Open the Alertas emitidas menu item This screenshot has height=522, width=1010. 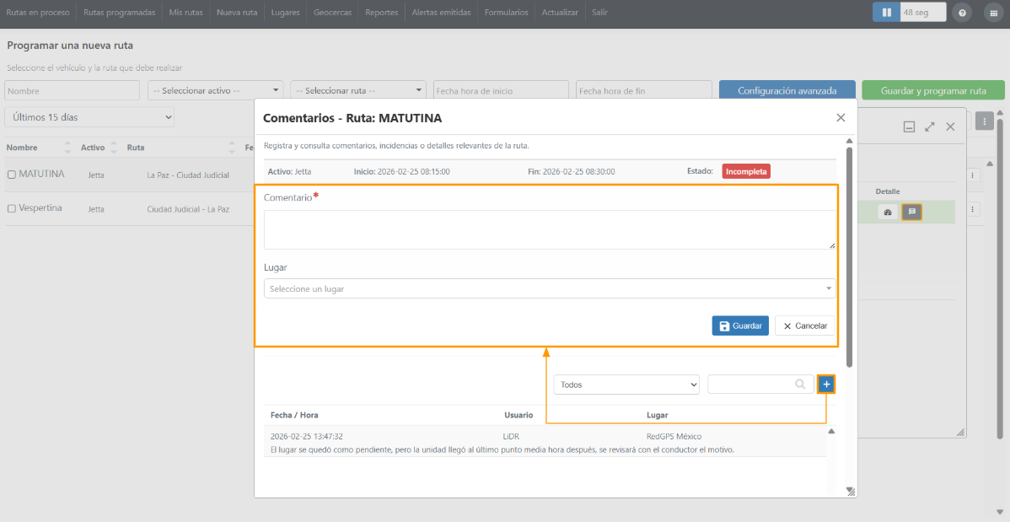(x=441, y=13)
